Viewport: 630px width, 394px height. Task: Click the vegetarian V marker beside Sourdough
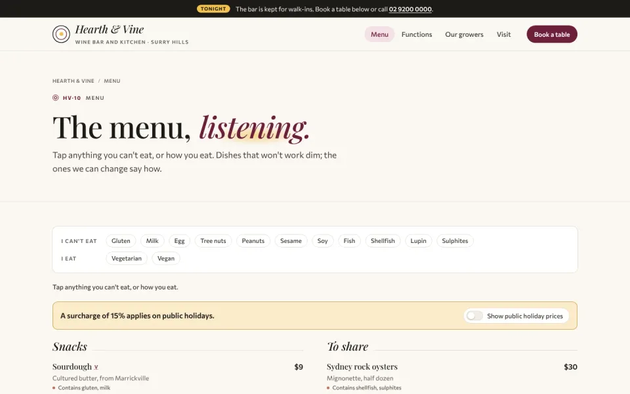point(96,367)
